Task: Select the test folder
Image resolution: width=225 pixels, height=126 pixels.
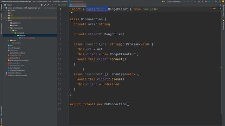Action: click(12, 45)
